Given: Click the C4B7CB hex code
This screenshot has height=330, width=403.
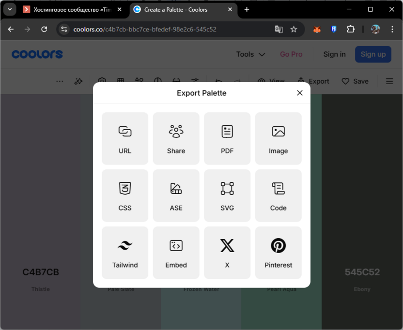Looking at the screenshot, I should pyautogui.click(x=41, y=272).
